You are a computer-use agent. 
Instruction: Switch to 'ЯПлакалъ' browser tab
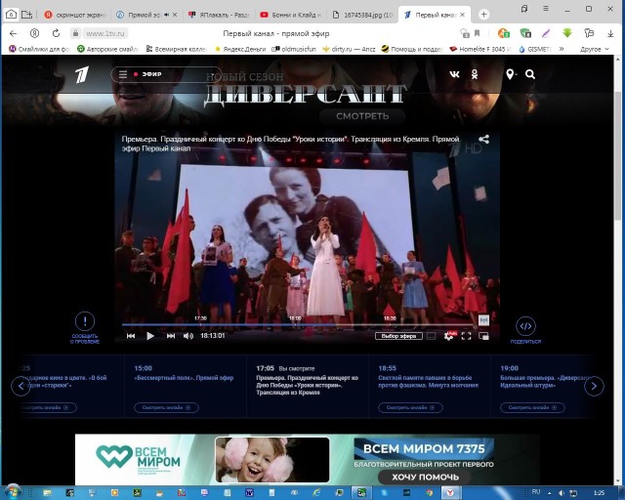click(x=219, y=15)
